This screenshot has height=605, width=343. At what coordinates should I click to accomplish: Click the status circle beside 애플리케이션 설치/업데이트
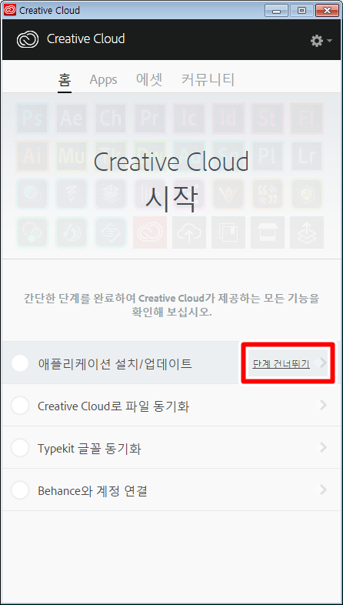tap(20, 363)
